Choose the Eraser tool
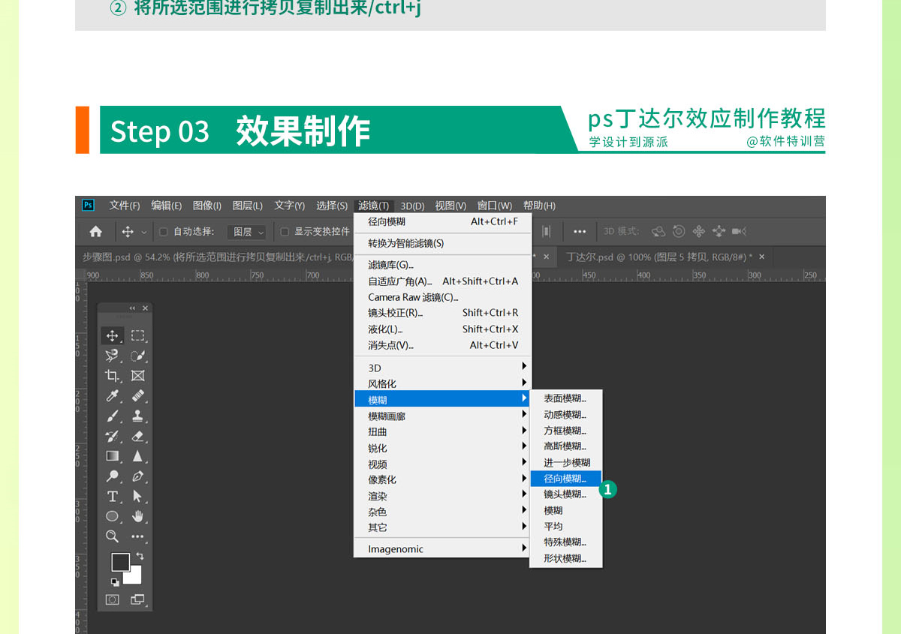The width and height of the screenshot is (901, 634). [137, 436]
